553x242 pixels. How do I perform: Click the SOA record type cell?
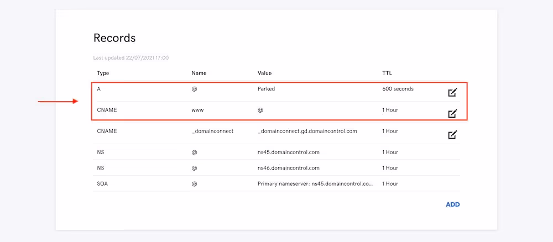(102, 183)
